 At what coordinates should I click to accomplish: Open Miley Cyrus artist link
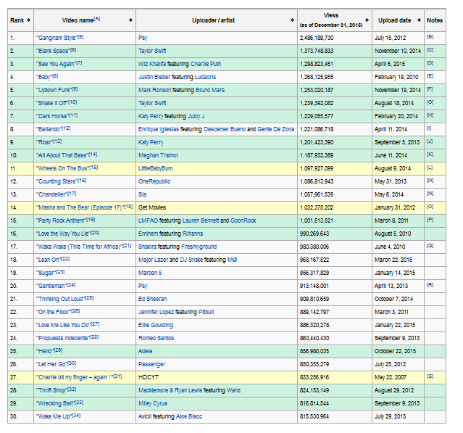coord(153,403)
